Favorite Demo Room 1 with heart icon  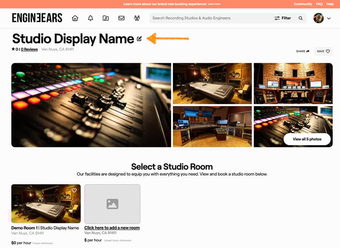click(x=74, y=191)
